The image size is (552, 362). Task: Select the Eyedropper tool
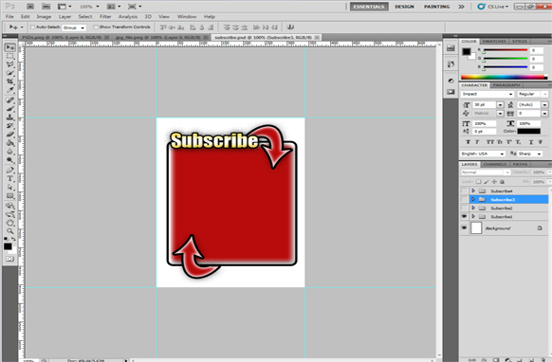(9, 90)
